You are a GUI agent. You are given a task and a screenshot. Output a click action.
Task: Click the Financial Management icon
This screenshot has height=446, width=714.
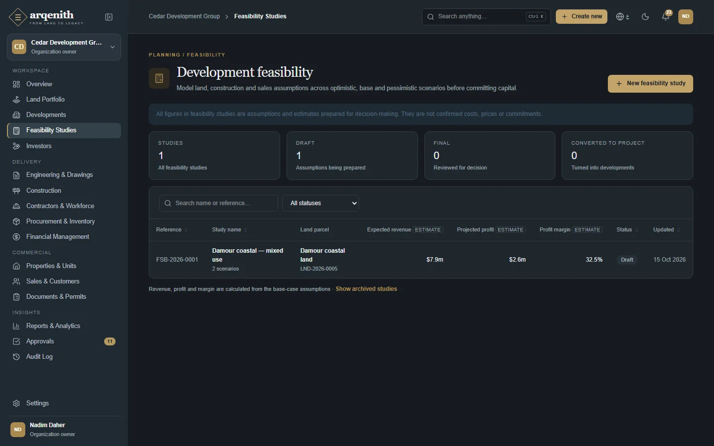coord(16,237)
